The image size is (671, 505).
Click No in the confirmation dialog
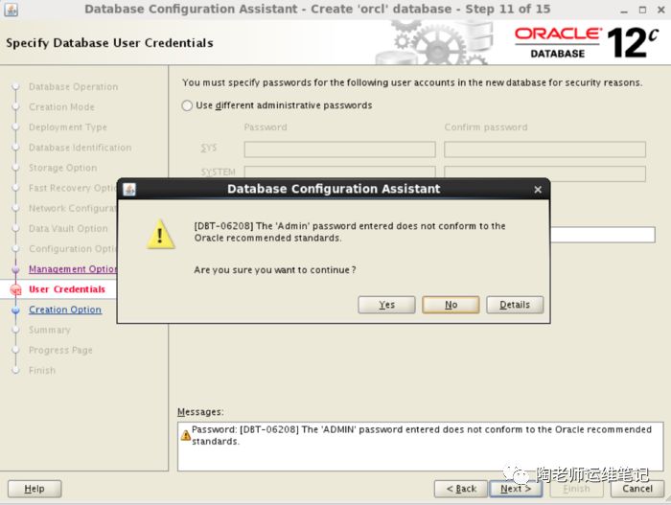click(x=451, y=305)
